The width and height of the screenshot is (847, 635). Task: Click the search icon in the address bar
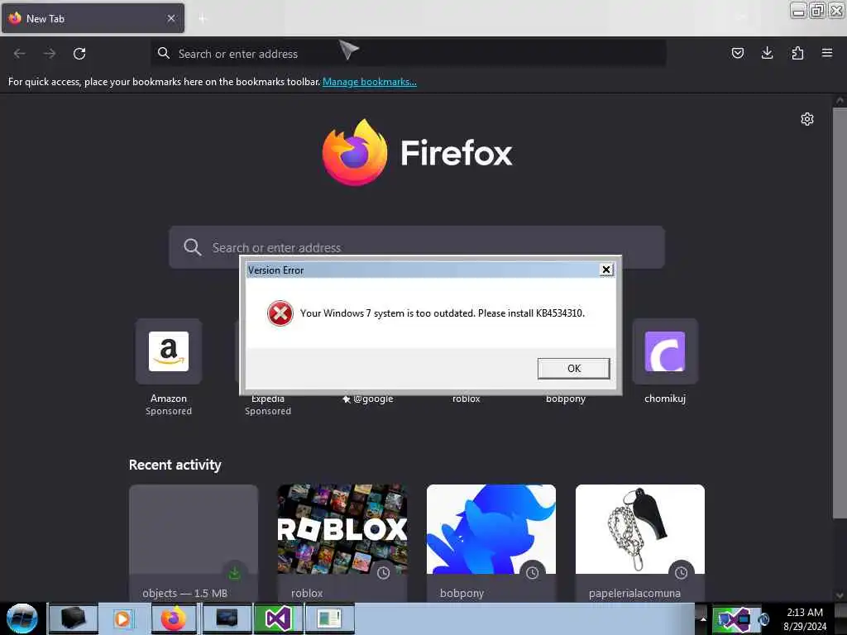163,53
